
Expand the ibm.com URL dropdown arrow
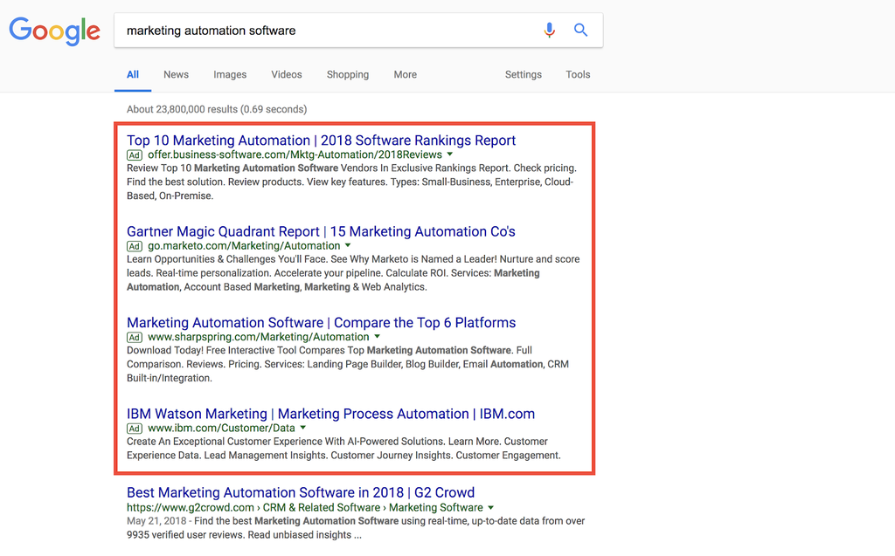coord(303,429)
